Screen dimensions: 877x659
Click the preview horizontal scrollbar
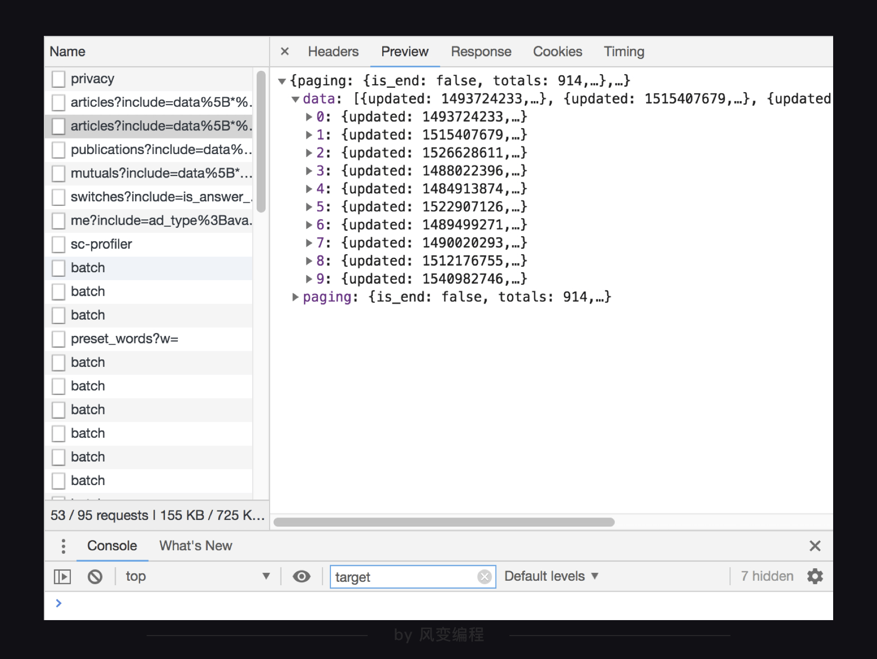point(443,522)
